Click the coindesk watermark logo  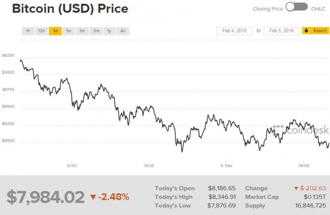click(301, 130)
